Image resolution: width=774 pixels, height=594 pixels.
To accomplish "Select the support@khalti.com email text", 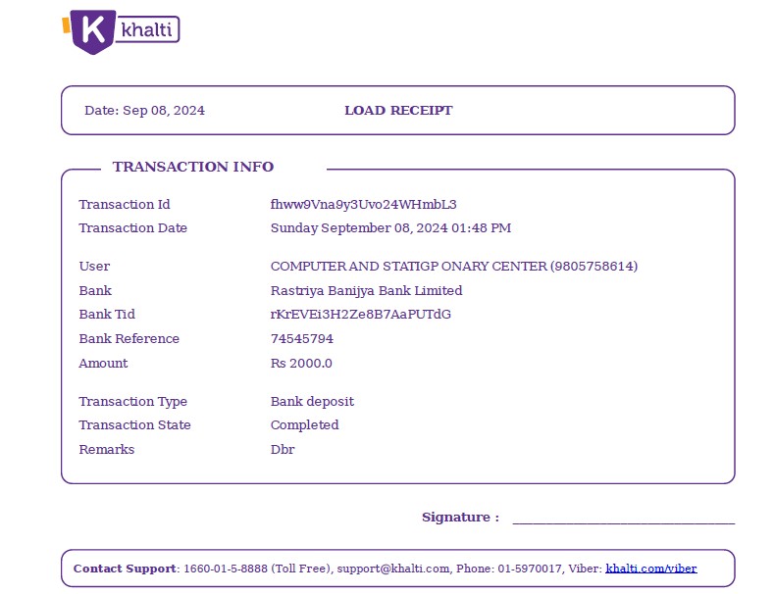I will (393, 569).
